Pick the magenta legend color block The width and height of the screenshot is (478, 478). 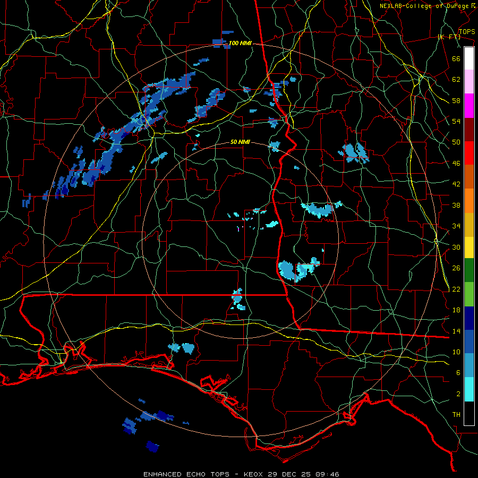[469, 106]
